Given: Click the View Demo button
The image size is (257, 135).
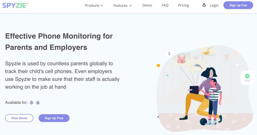Looking at the screenshot, I should coord(19,118).
